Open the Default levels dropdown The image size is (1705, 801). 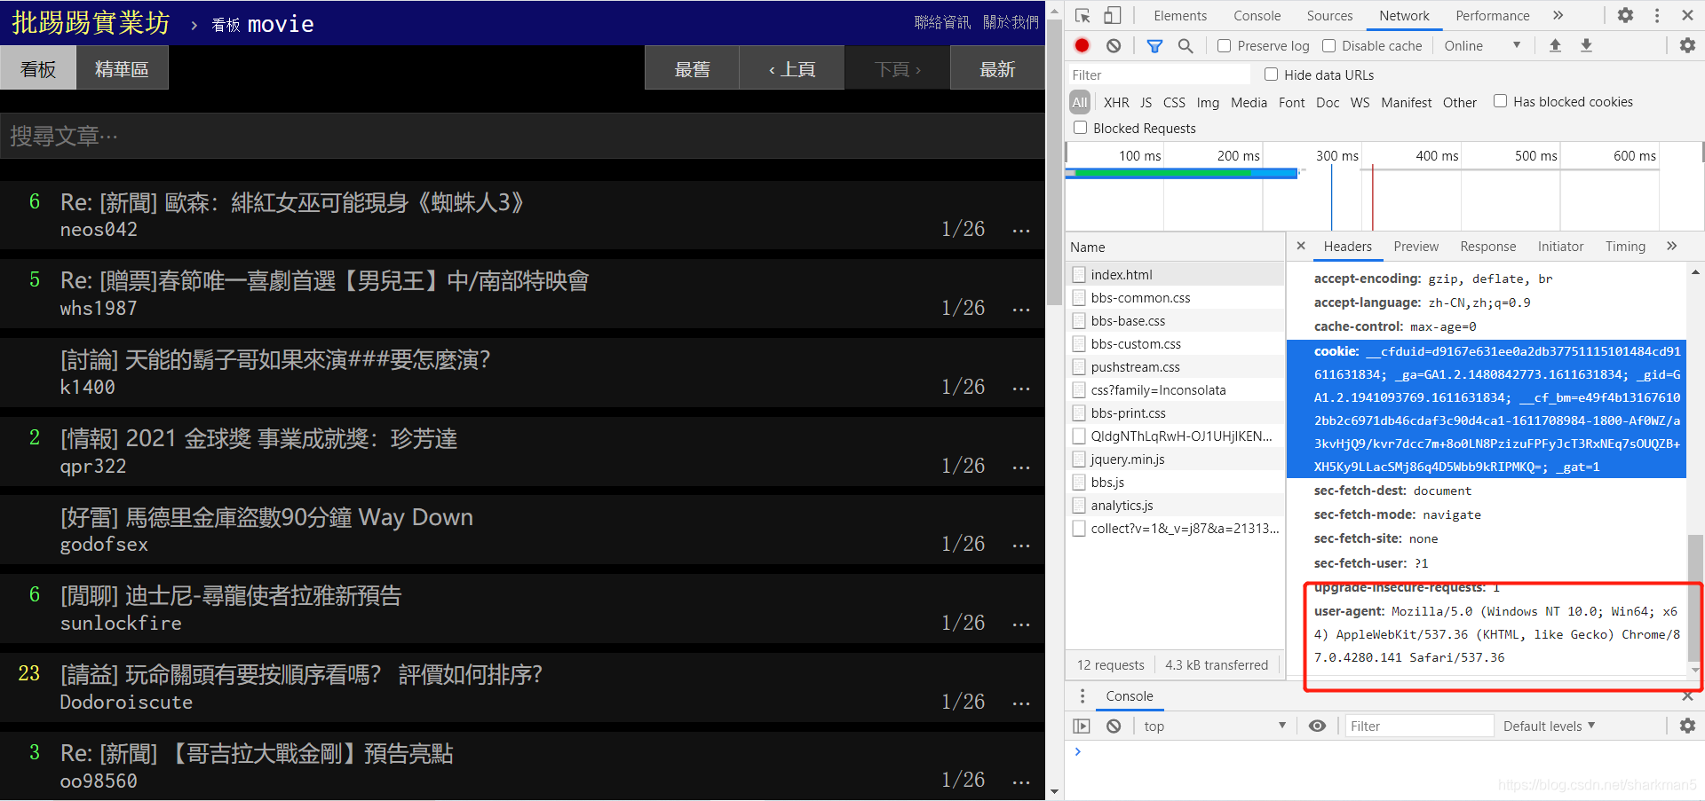(x=1549, y=726)
